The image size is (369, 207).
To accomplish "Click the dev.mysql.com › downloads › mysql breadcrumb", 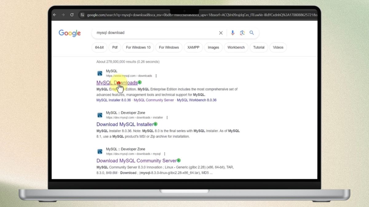I will coord(133,154).
